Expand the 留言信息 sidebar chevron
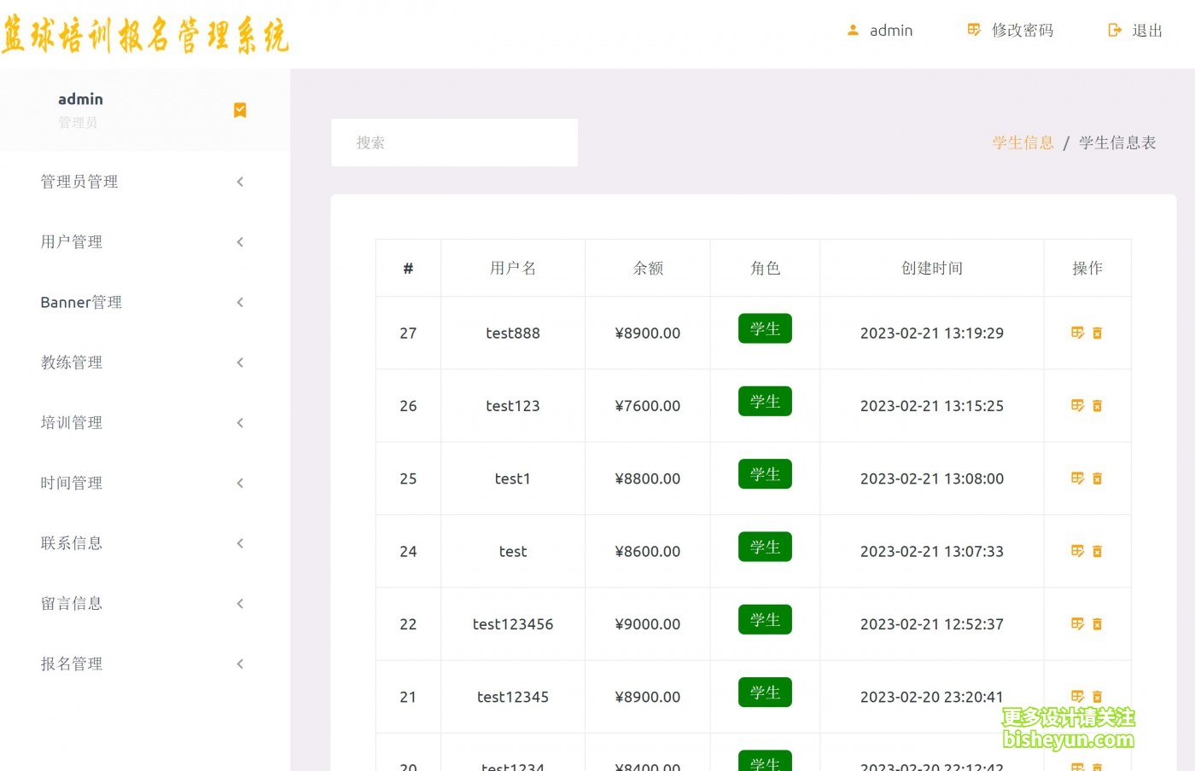 (240, 604)
